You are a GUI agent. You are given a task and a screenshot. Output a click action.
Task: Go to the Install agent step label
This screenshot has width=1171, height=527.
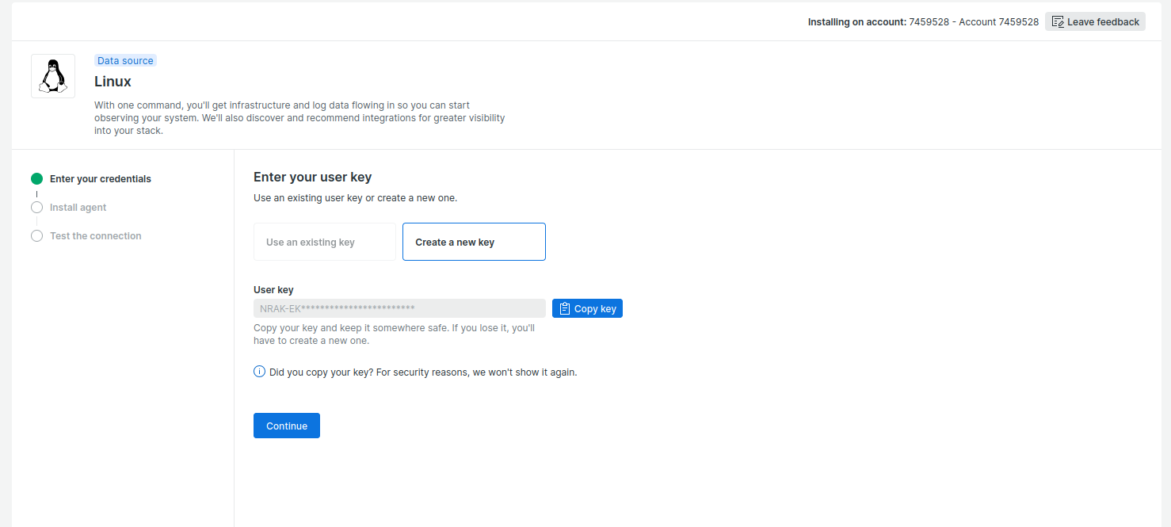(78, 208)
